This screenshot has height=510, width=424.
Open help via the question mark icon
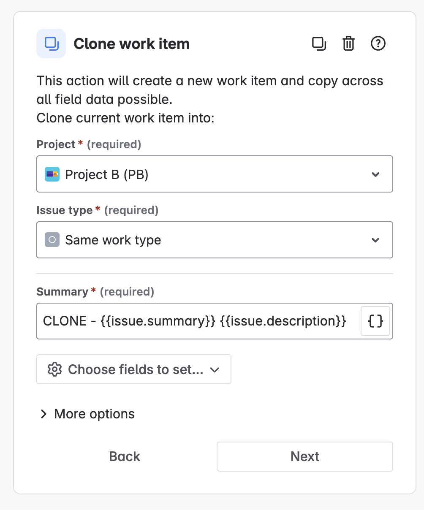click(x=378, y=43)
